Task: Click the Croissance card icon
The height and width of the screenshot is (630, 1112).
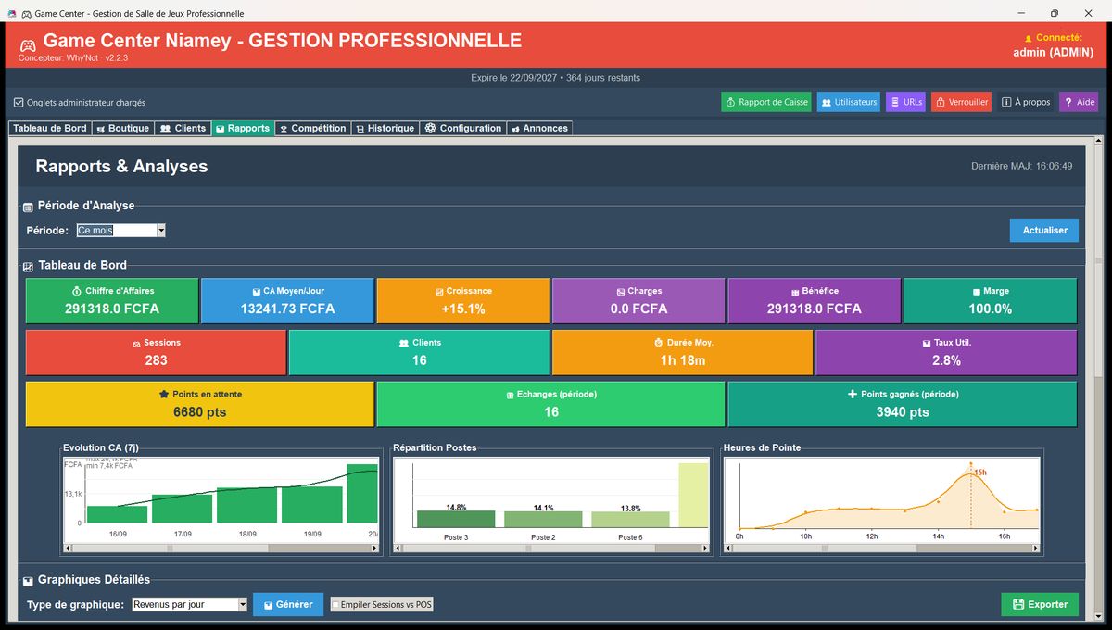Action: point(438,291)
